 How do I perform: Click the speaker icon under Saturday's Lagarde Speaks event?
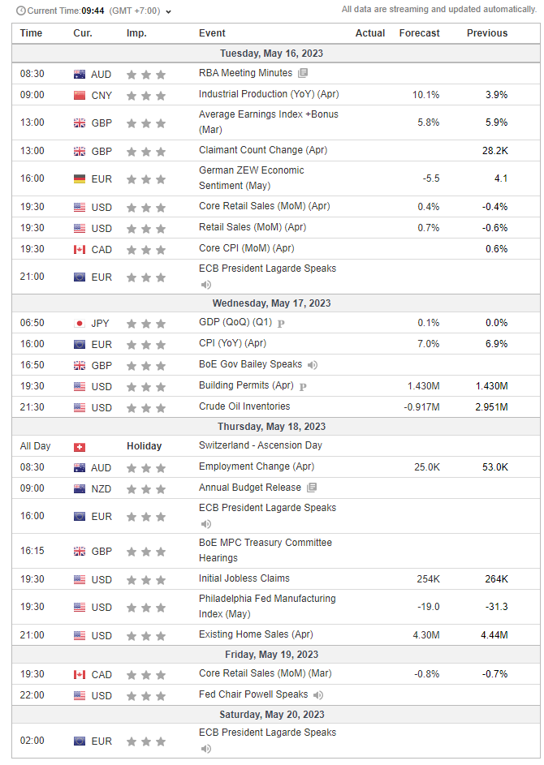click(x=206, y=748)
